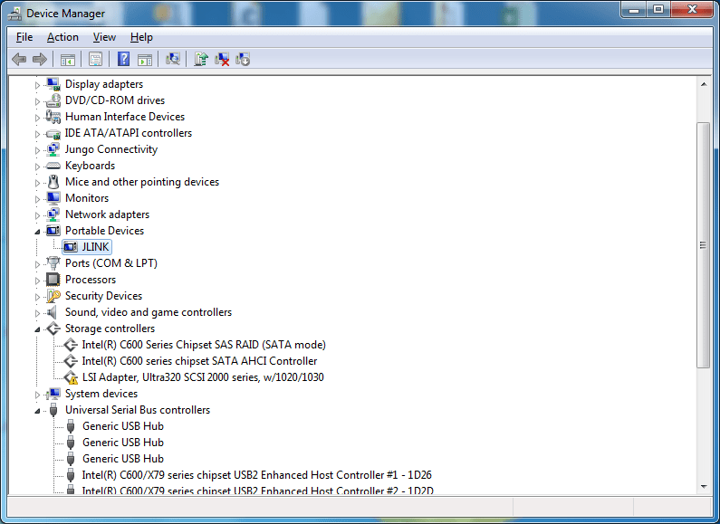This screenshot has width=720, height=524.
Task: Open the File menu
Action: (24, 37)
